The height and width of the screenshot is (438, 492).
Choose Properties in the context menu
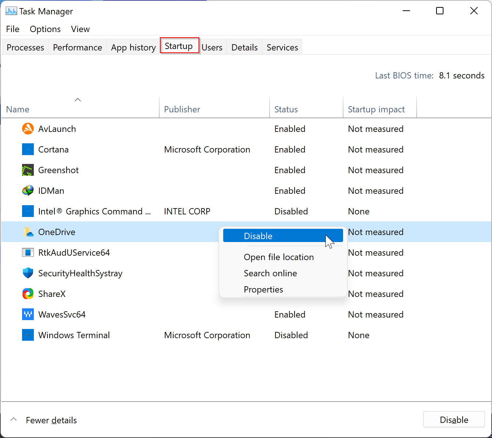coord(263,290)
